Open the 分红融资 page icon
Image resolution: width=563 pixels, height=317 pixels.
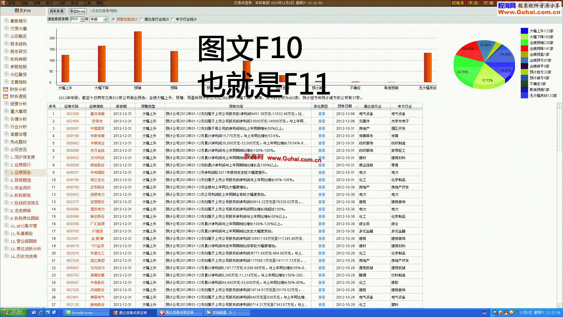6,74
